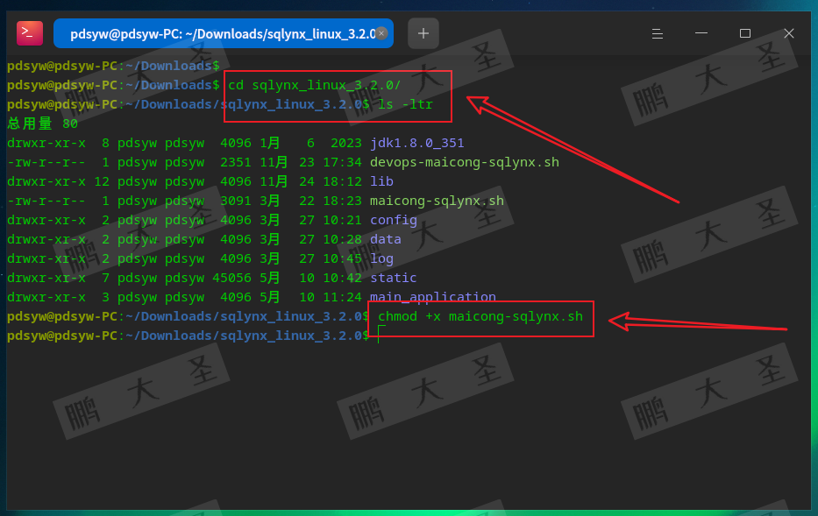Click the window minimize icon
Screen dimensions: 818x516
tap(701, 32)
